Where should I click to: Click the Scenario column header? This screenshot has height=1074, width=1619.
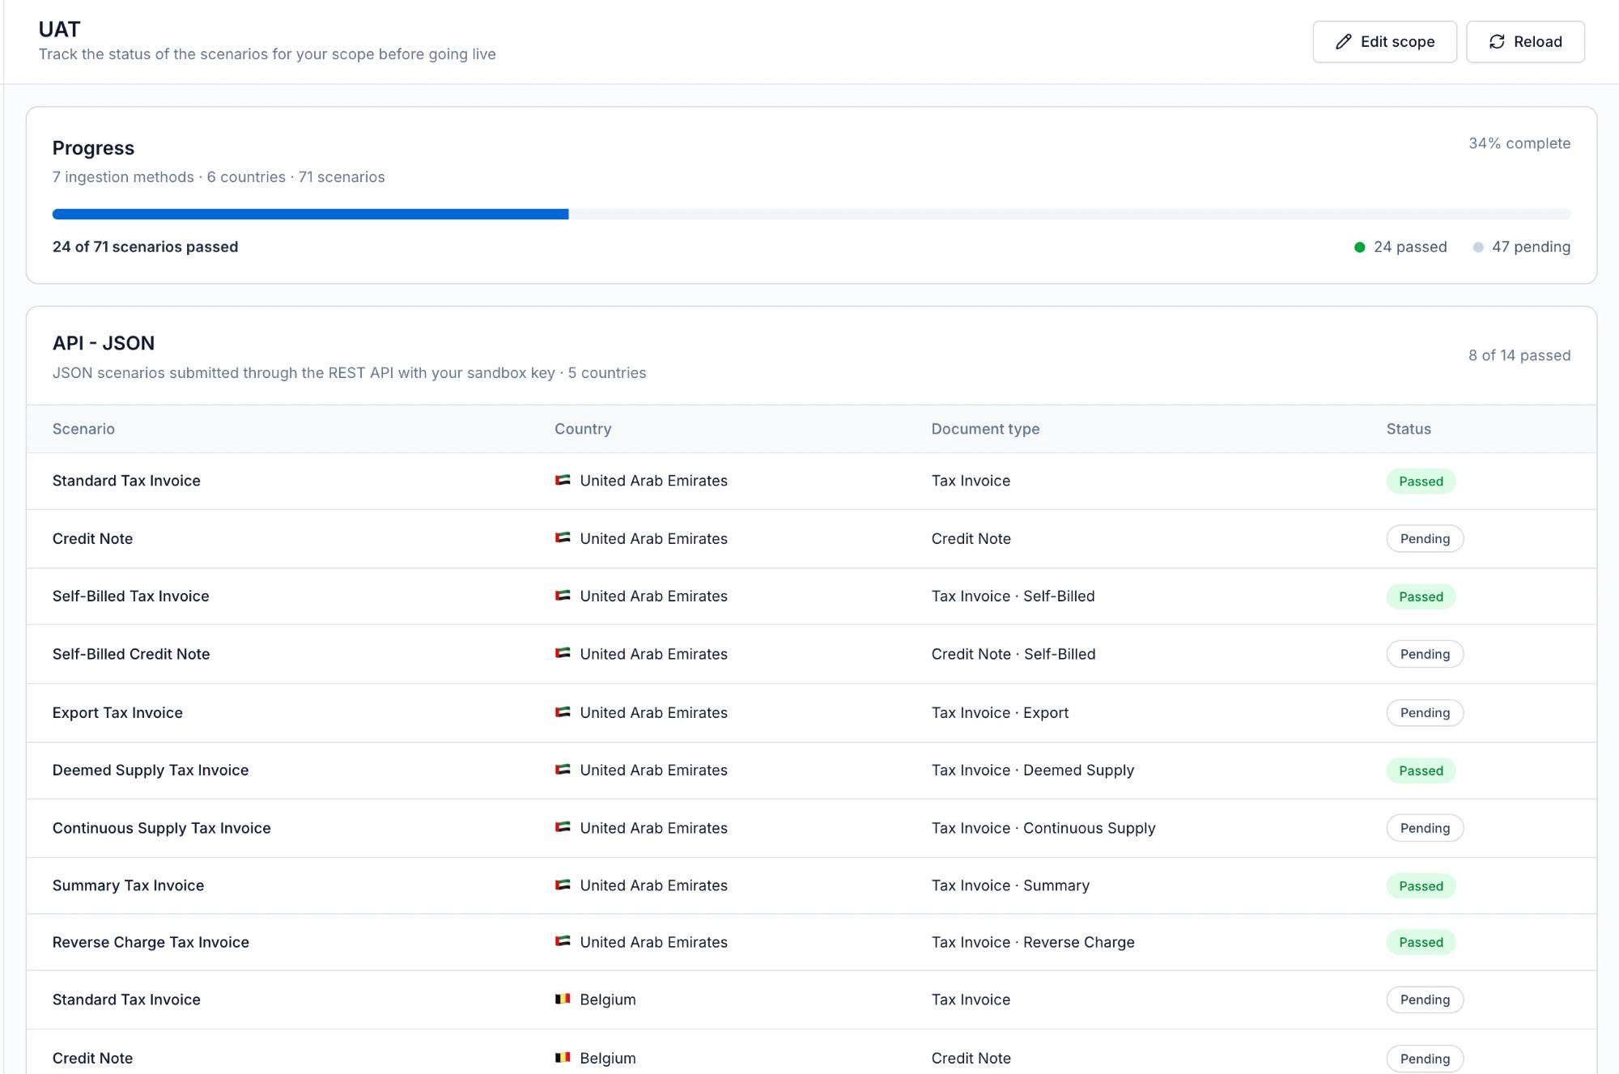[x=83, y=429]
